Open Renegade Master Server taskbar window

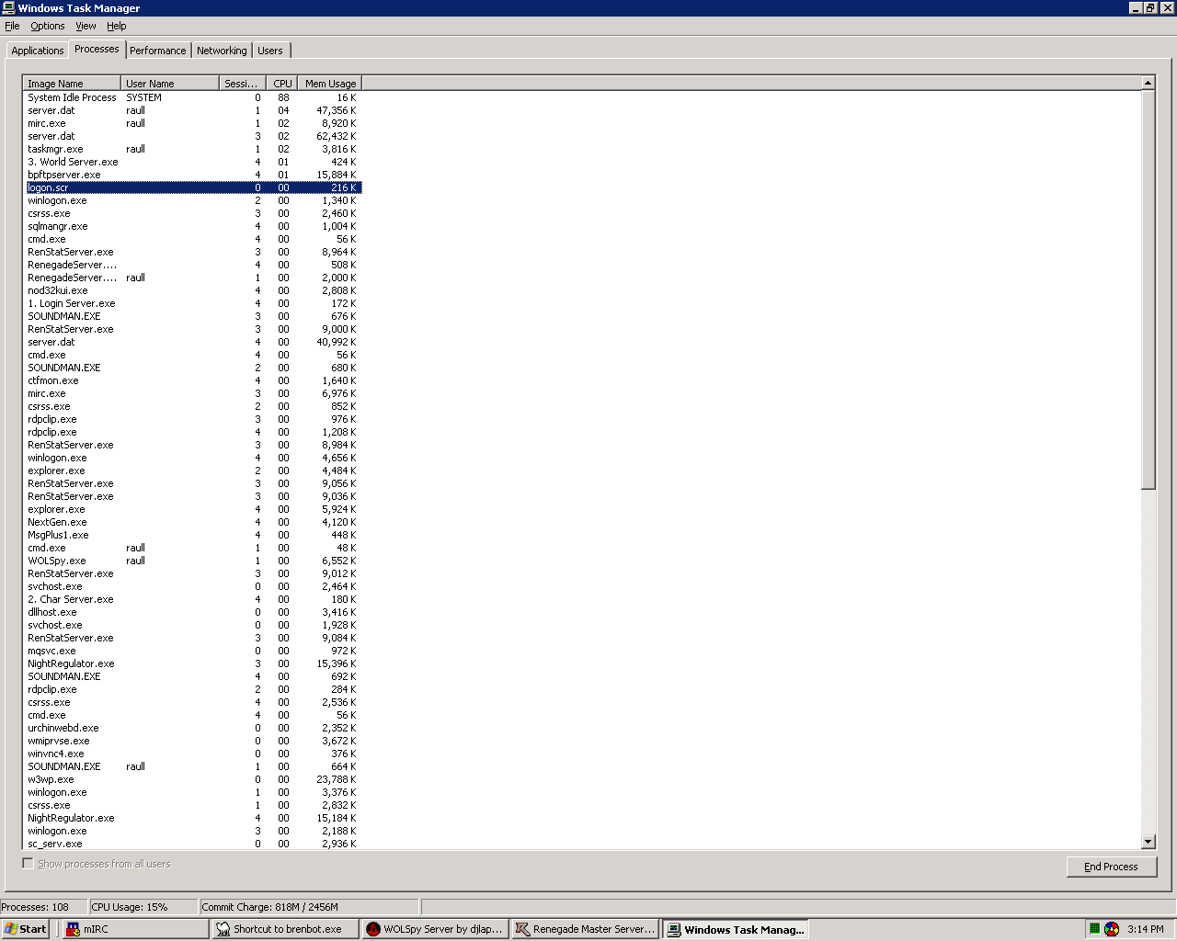pyautogui.click(x=586, y=929)
